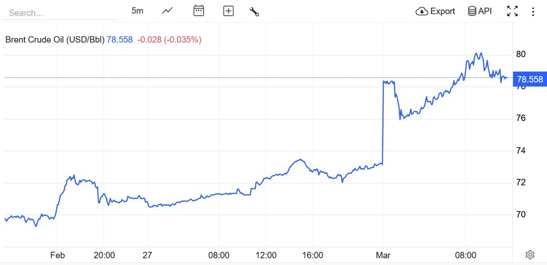
Task: Click the Feb label on time axis
Action: (57, 255)
